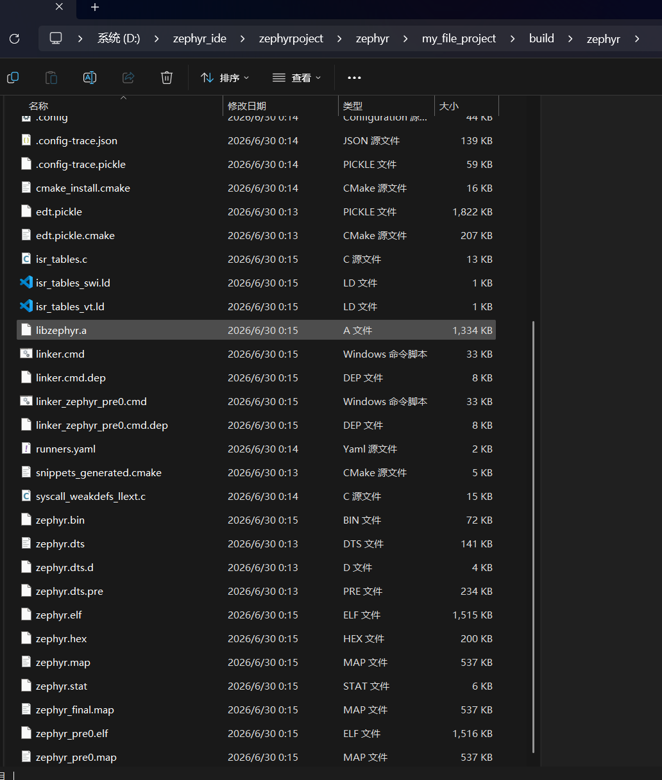Click the paste icon in toolbar

(51, 78)
